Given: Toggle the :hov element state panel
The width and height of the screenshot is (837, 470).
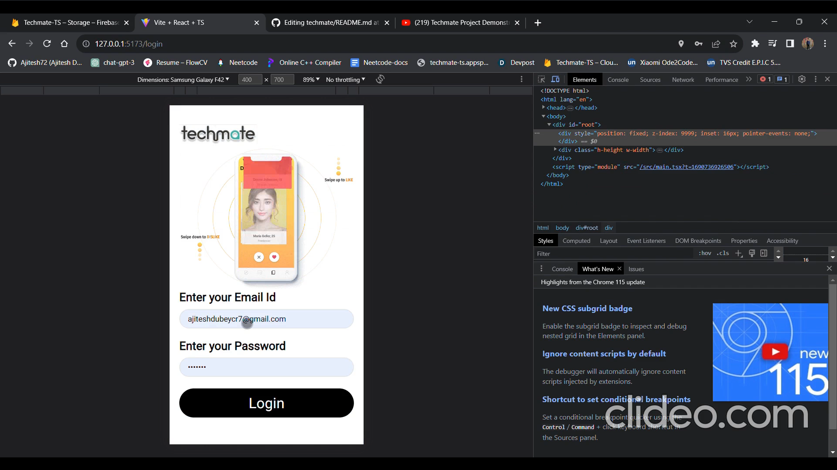Looking at the screenshot, I should (x=704, y=253).
